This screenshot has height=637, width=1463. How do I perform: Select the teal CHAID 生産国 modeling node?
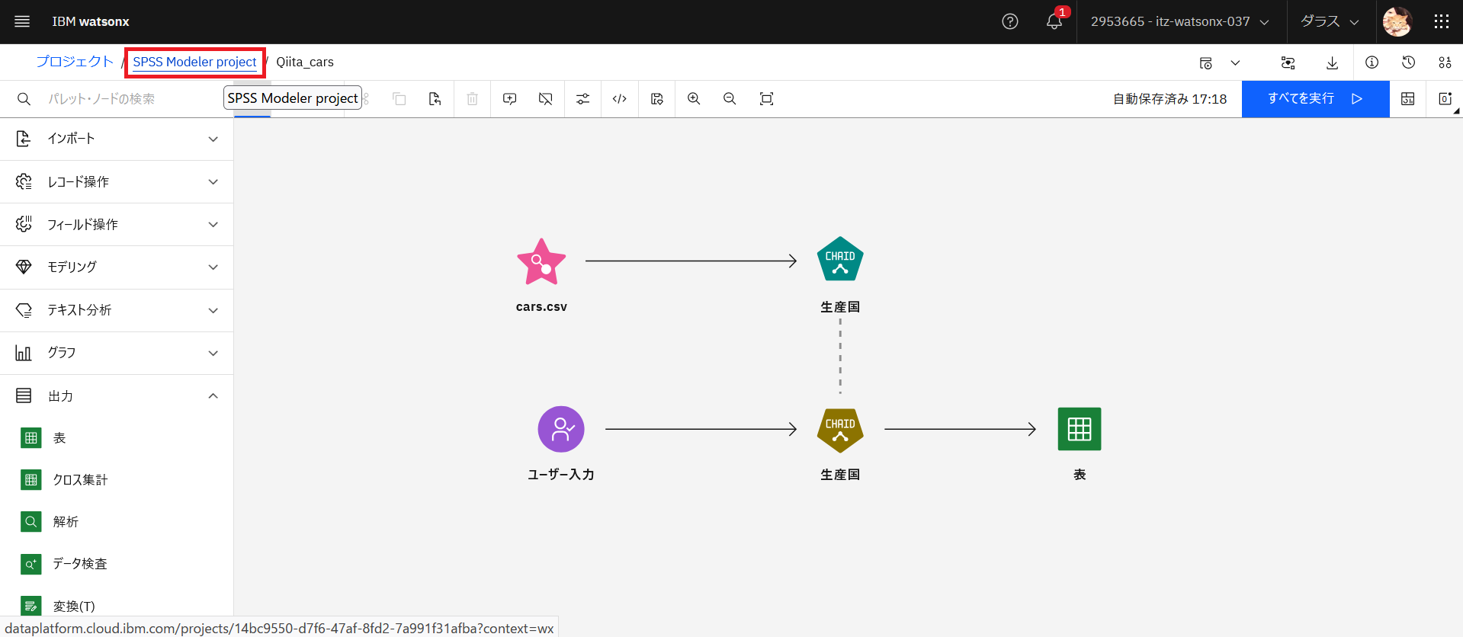tap(840, 260)
